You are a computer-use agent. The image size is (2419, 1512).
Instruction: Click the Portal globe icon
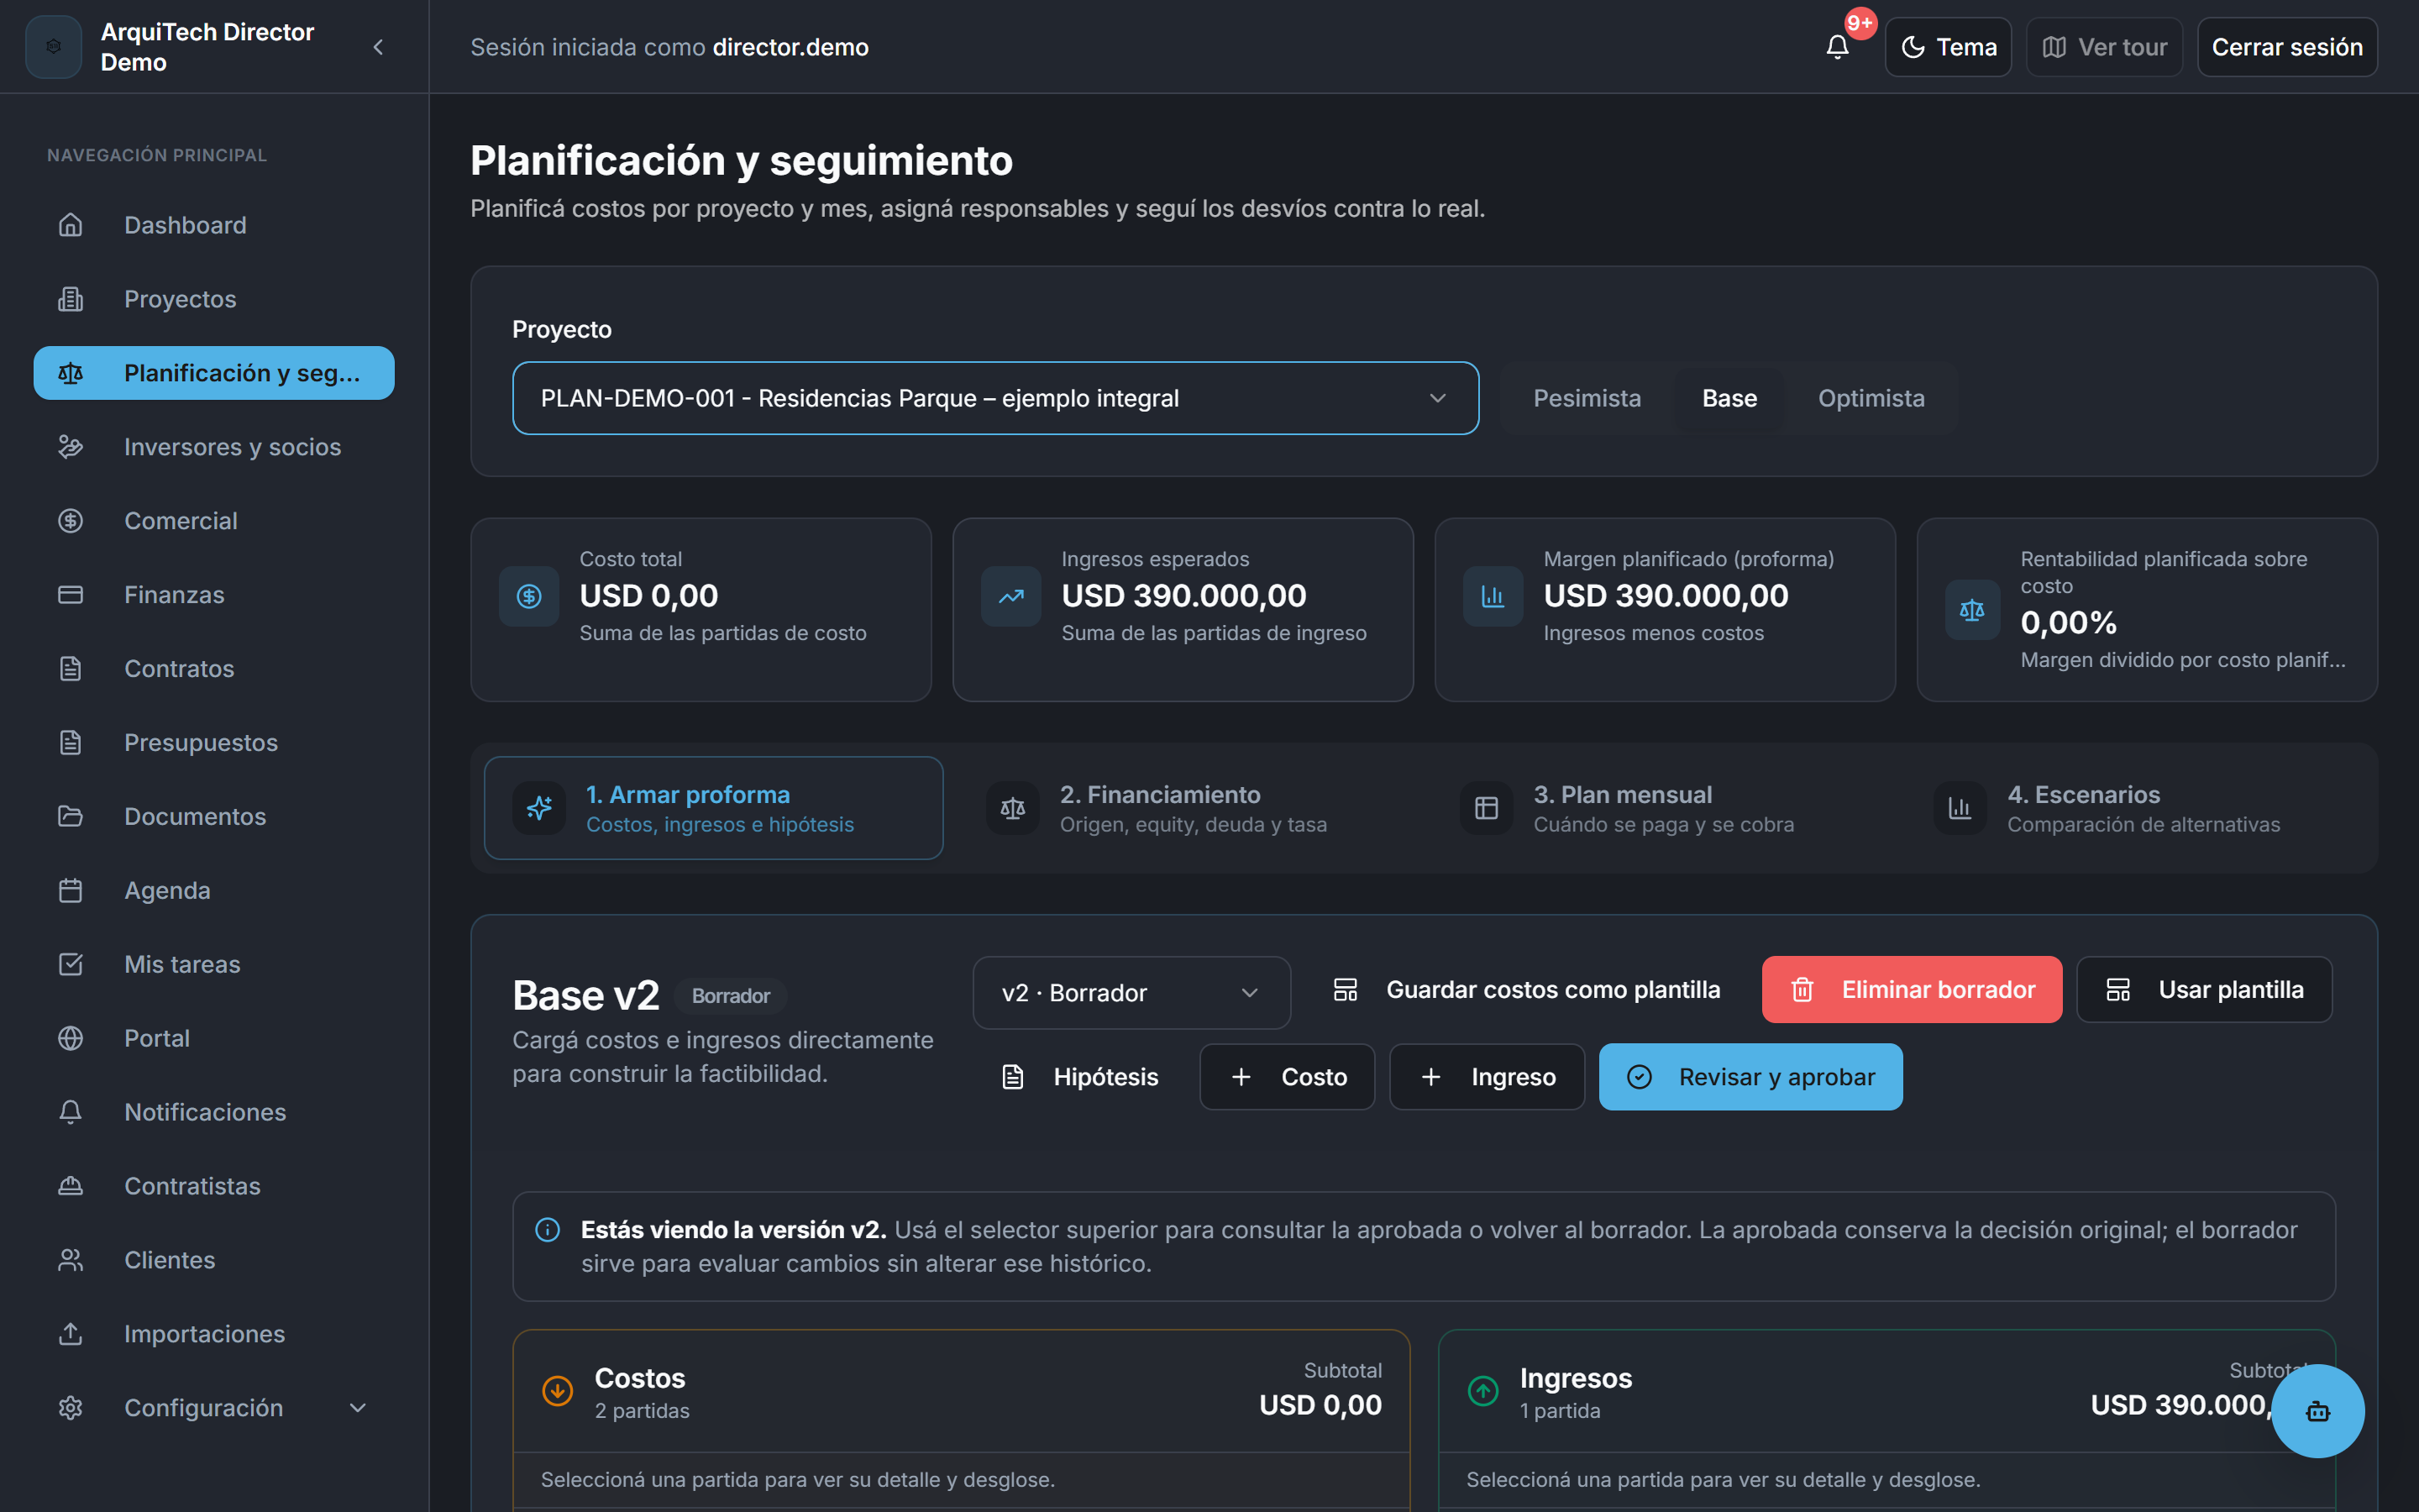point(70,1039)
